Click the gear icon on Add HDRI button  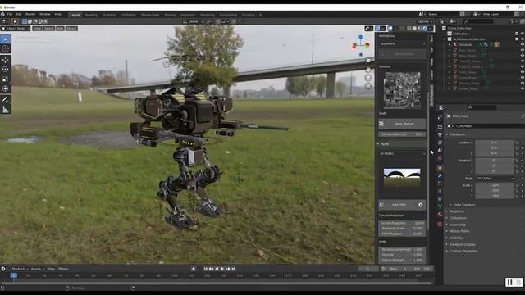[421, 205]
